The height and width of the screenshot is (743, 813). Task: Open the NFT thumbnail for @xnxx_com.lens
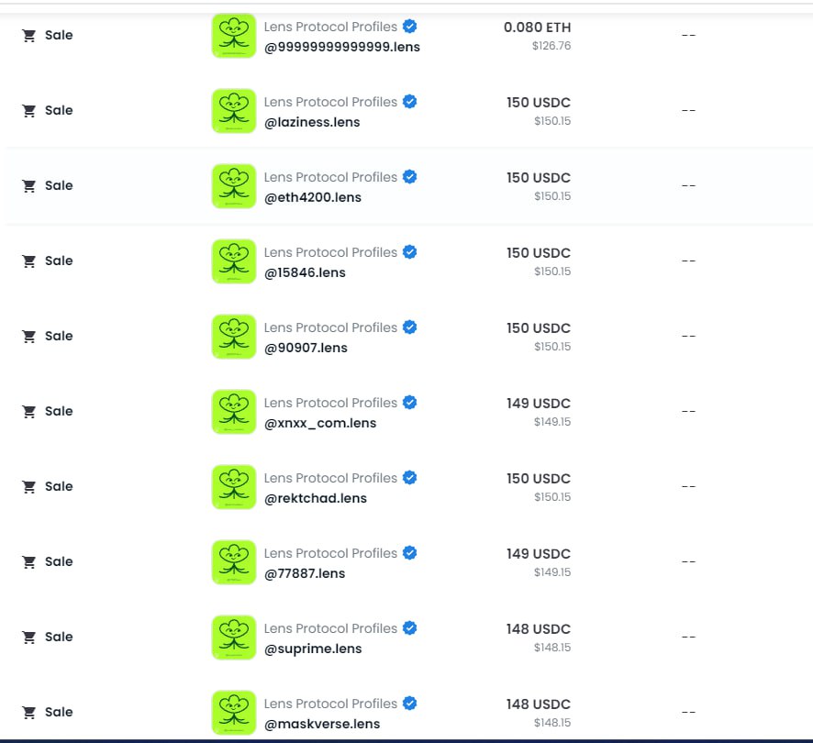pos(234,412)
